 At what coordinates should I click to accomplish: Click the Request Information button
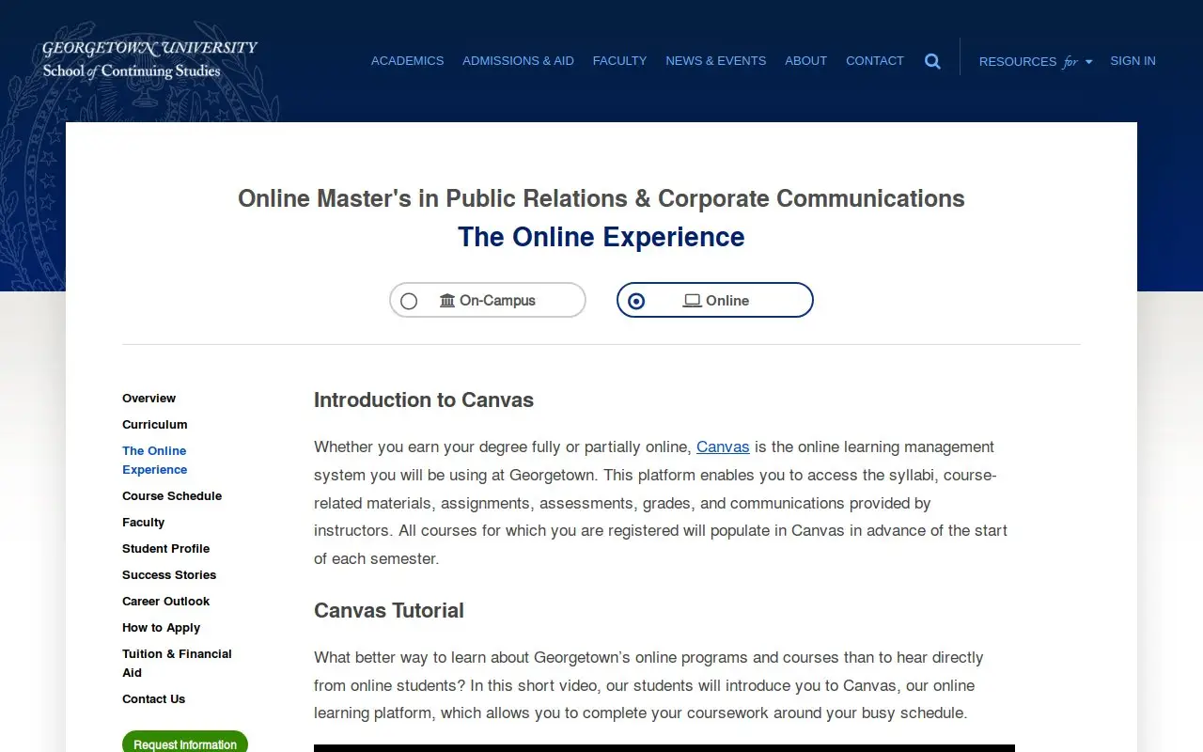point(185,742)
